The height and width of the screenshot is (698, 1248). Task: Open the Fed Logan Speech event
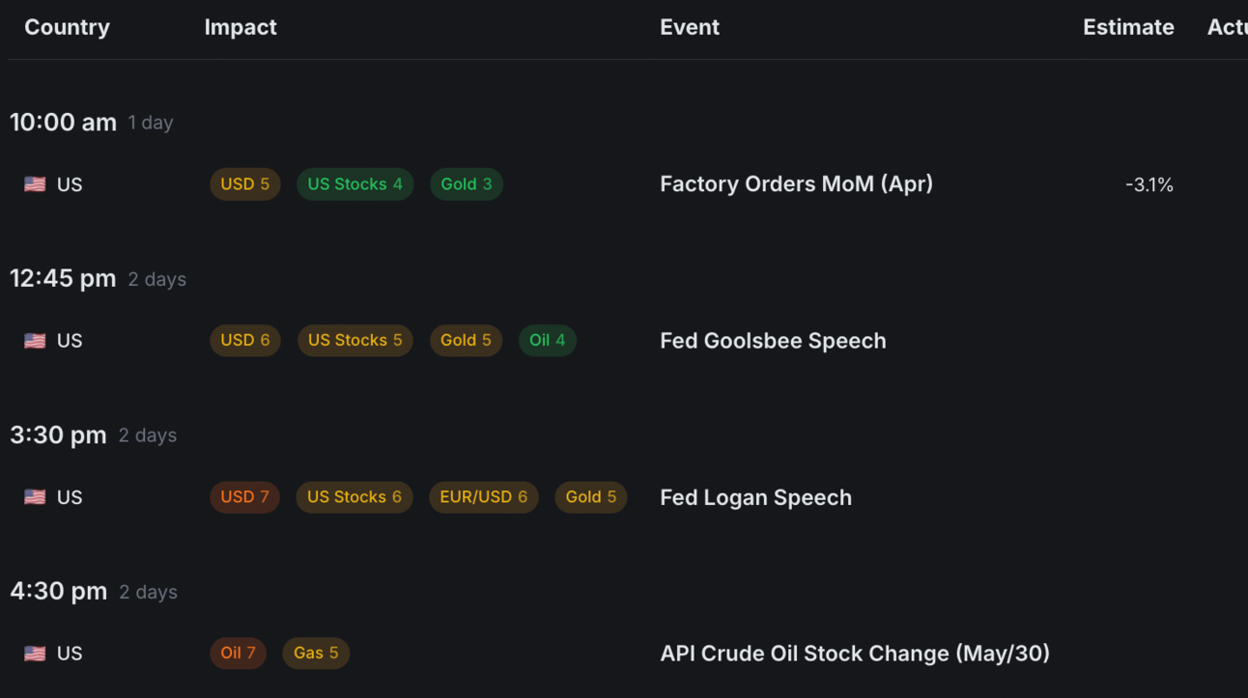pyautogui.click(x=755, y=497)
